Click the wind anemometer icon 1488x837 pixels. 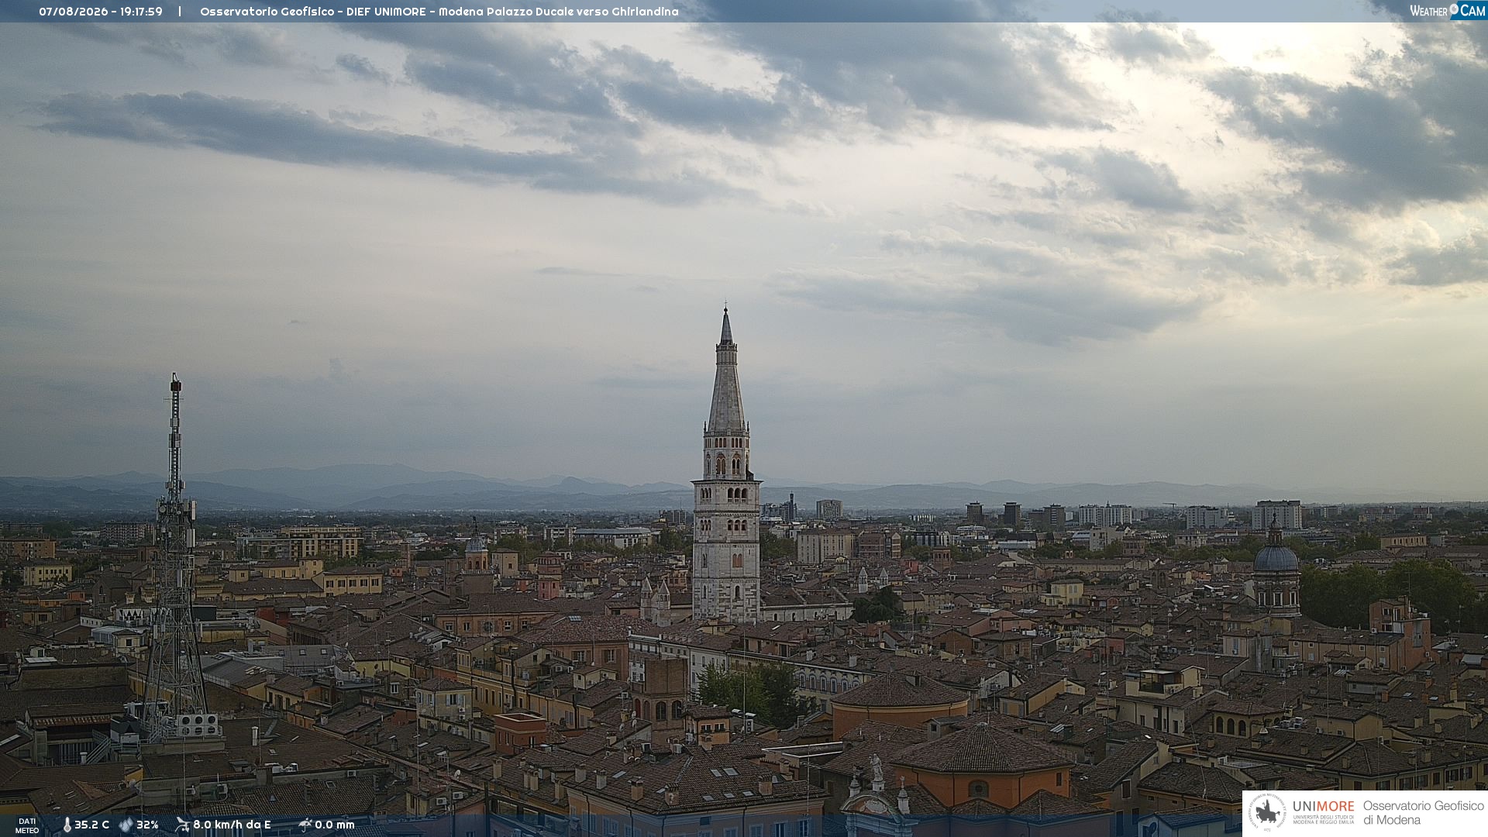point(182,825)
